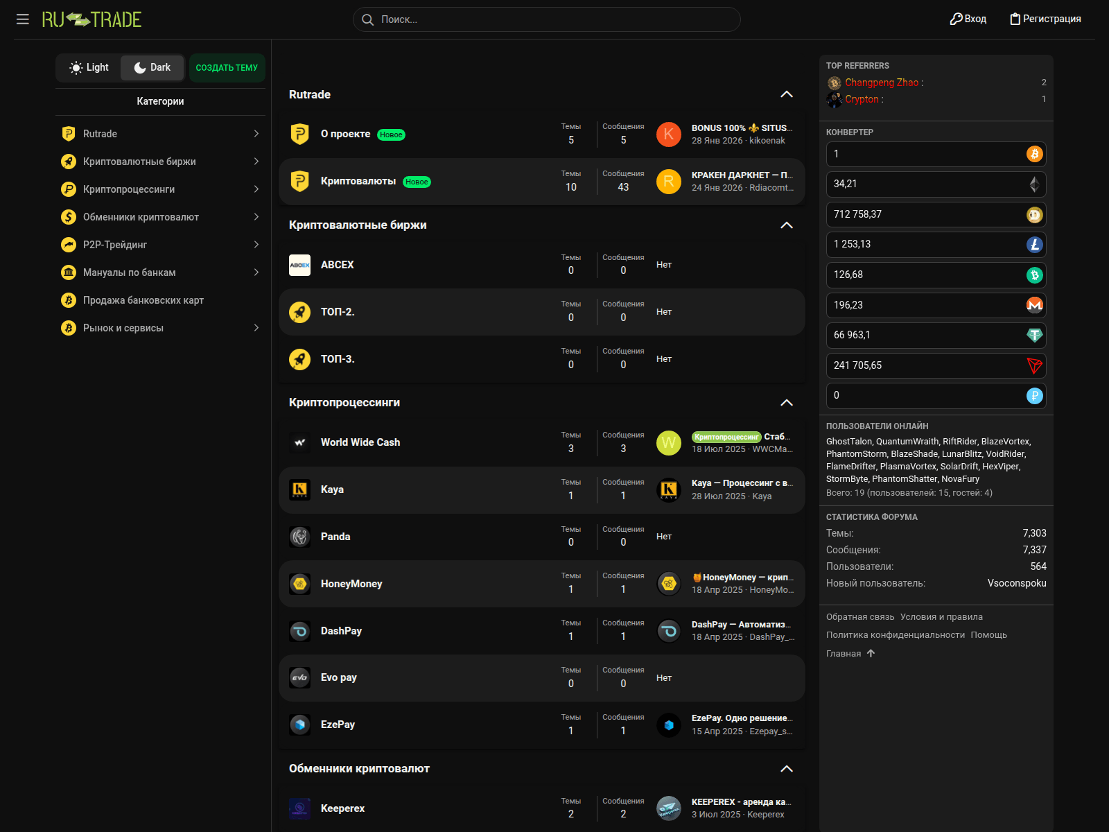Click the Panda forum logo icon

(x=299, y=537)
